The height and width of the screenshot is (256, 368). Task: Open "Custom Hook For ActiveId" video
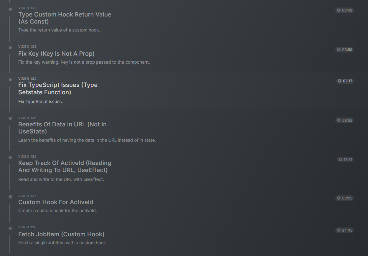pyautogui.click(x=56, y=202)
